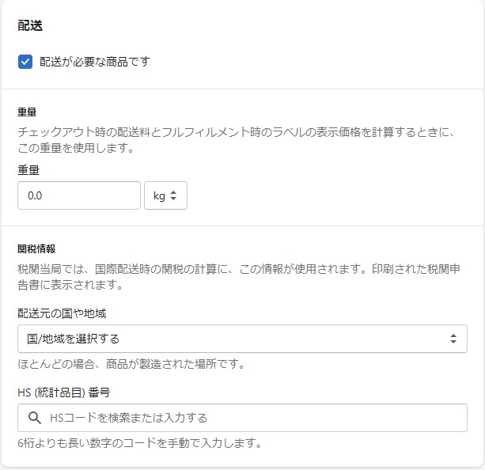Click the bold 重量 section heading
This screenshot has width=485, height=470.
(x=28, y=112)
